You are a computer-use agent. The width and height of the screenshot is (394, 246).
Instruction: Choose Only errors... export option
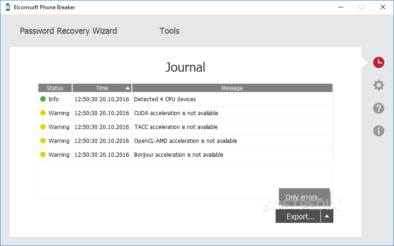[304, 197]
